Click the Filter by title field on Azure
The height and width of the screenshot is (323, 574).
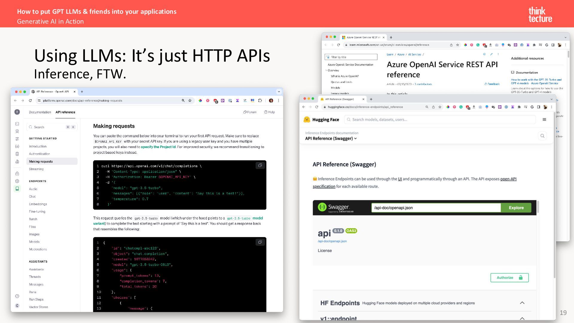[x=351, y=57]
